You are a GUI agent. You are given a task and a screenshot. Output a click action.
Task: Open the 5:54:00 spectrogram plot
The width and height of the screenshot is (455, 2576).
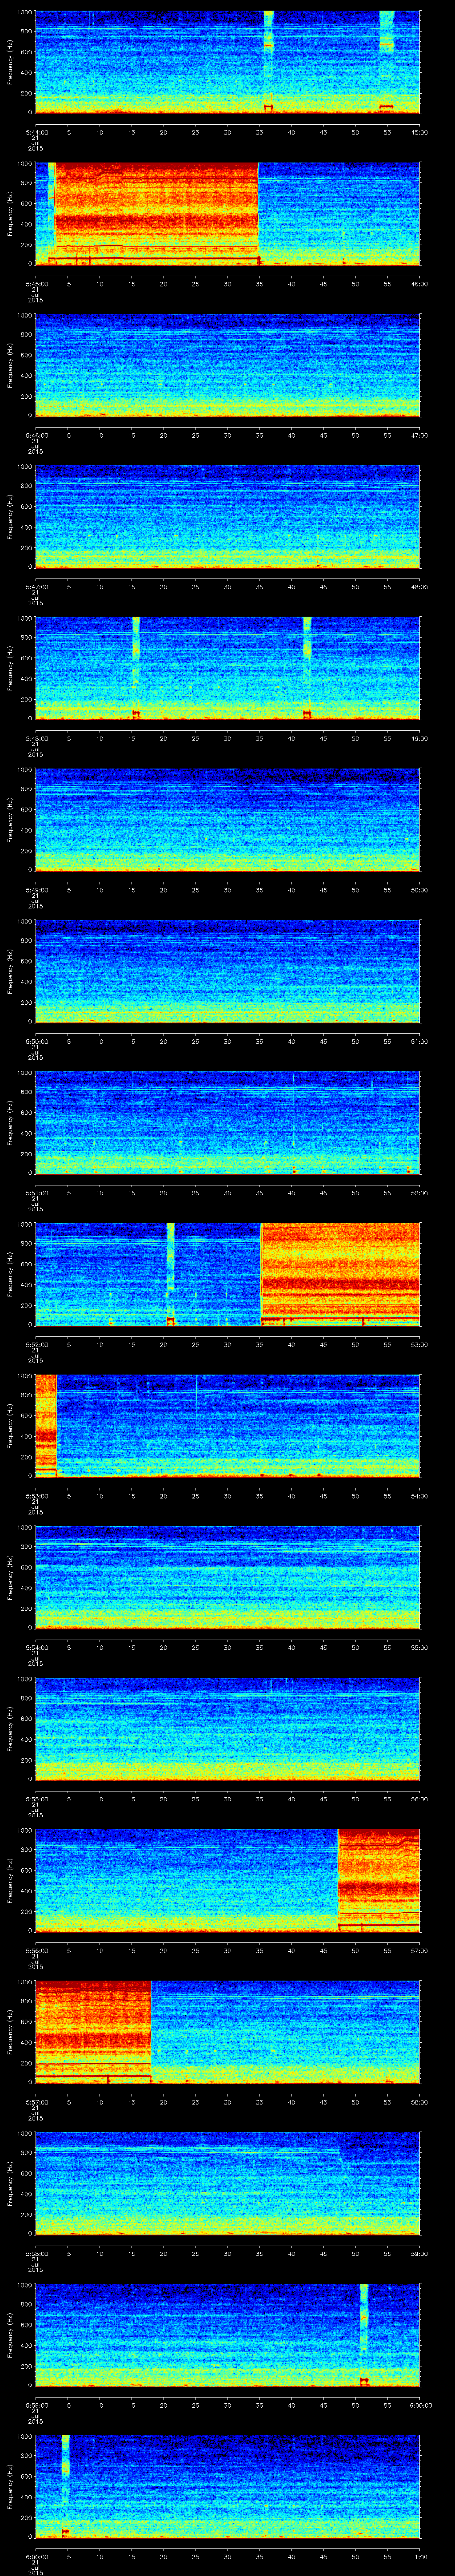227,1577
